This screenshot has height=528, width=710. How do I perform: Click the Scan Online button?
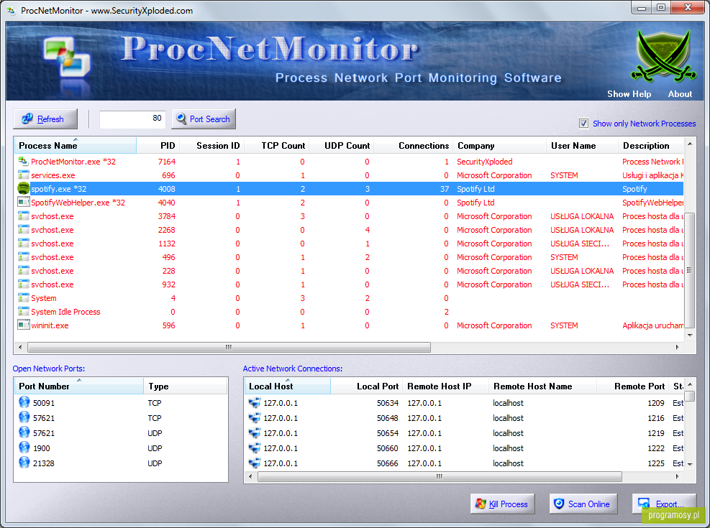coord(583,504)
